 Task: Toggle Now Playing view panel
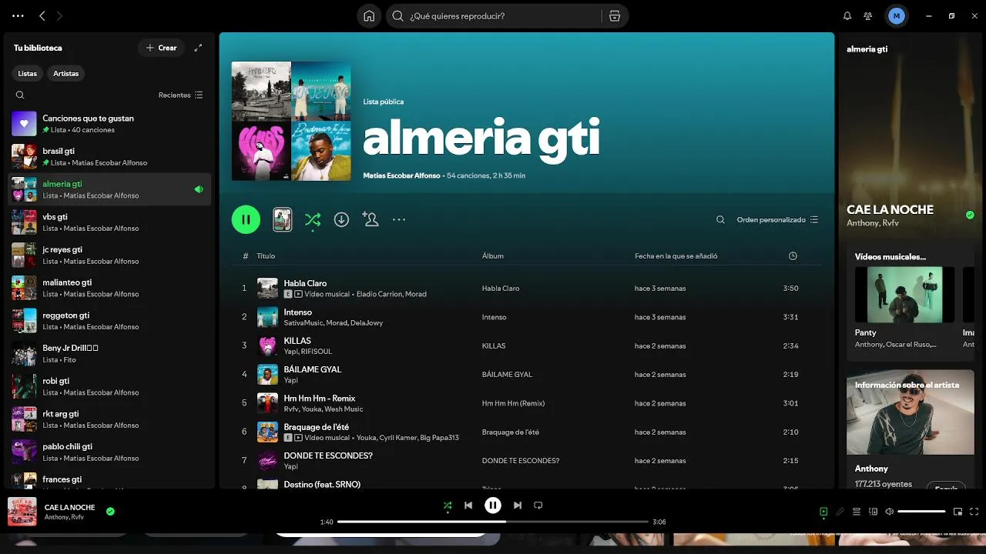point(823,512)
